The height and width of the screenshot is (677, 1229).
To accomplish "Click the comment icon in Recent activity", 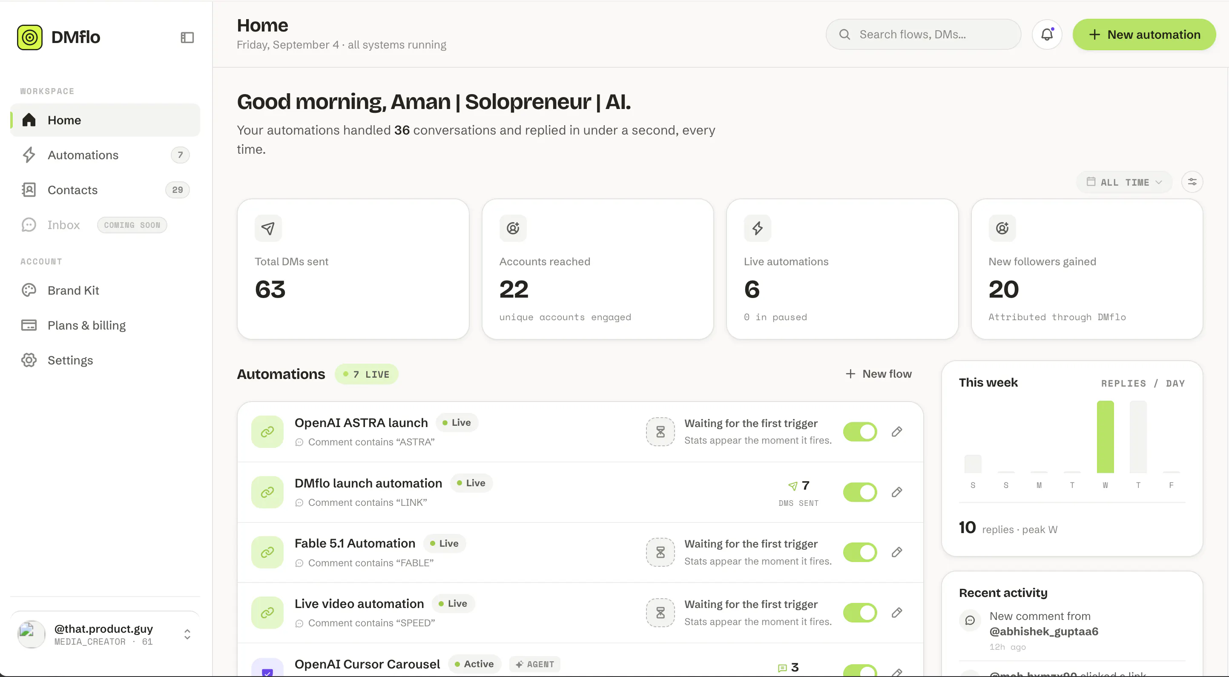I will pyautogui.click(x=970, y=620).
